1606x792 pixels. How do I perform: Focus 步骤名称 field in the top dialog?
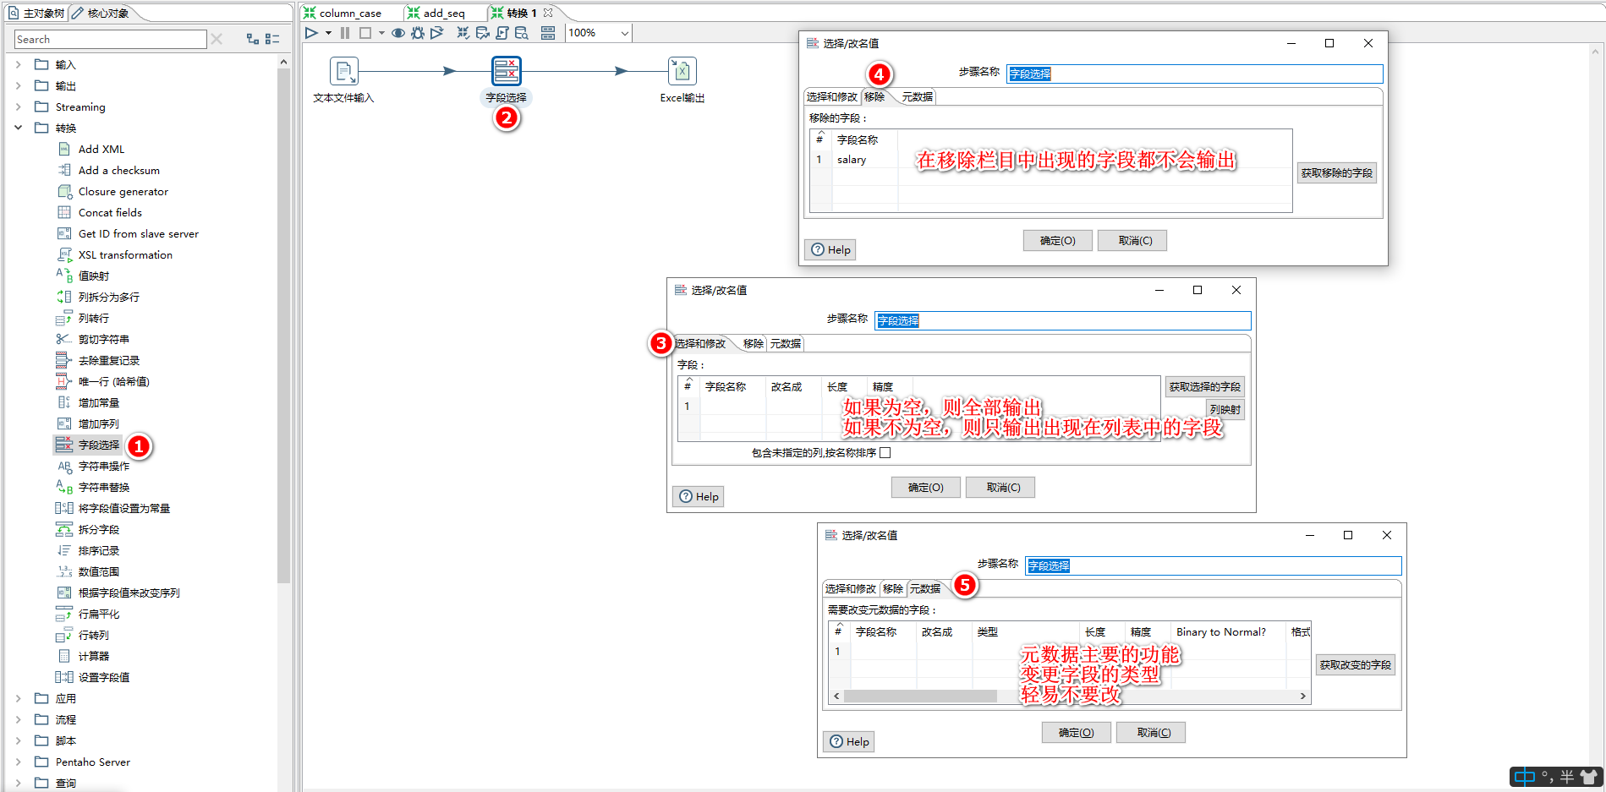(1195, 74)
